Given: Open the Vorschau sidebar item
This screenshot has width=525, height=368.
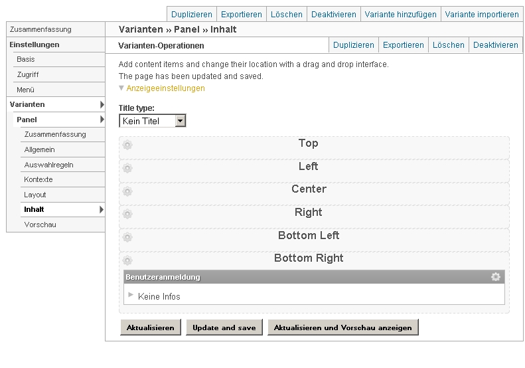Looking at the screenshot, I should (40, 225).
